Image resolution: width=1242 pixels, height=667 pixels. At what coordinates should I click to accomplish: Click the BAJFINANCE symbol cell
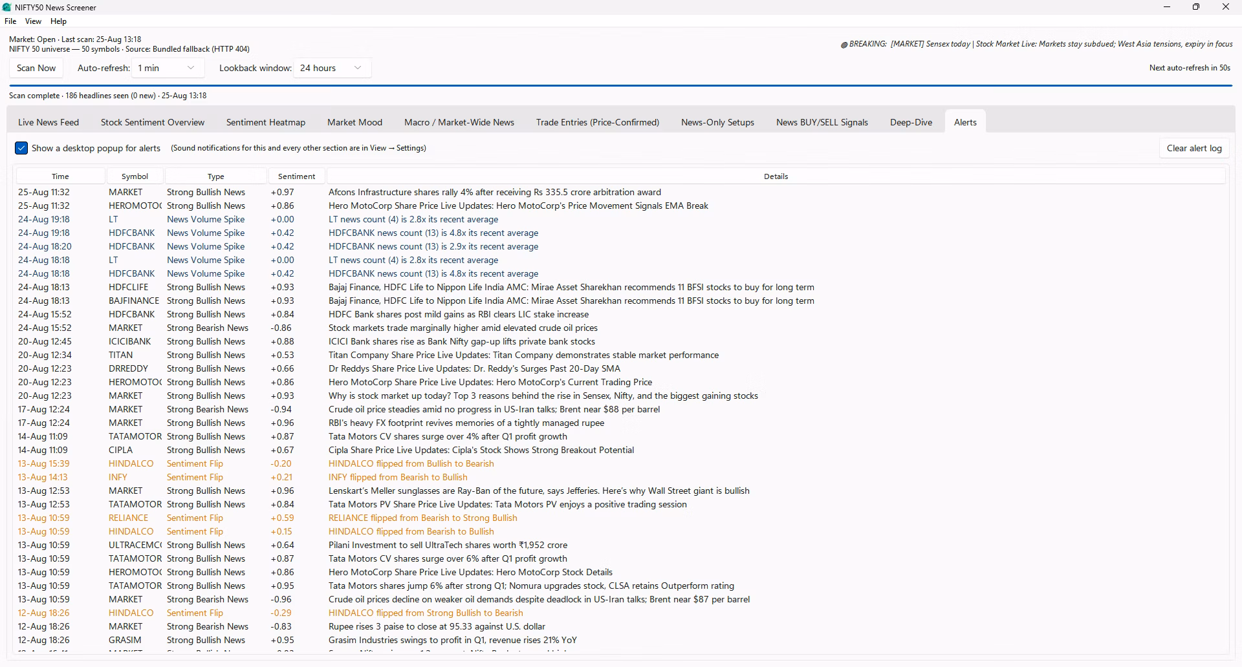[x=134, y=301]
